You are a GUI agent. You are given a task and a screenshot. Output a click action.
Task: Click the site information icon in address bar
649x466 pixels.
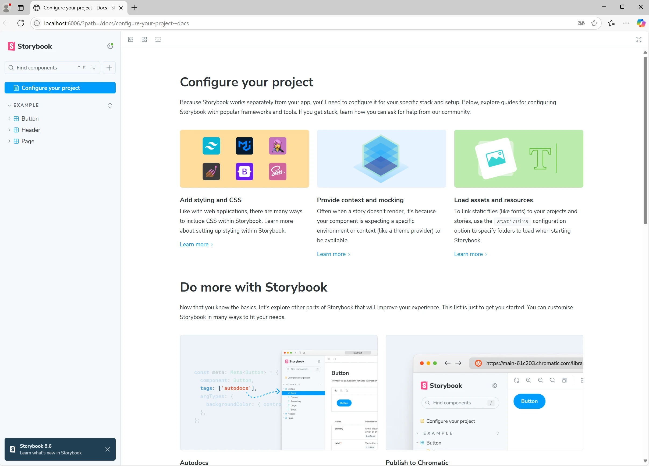(37, 23)
